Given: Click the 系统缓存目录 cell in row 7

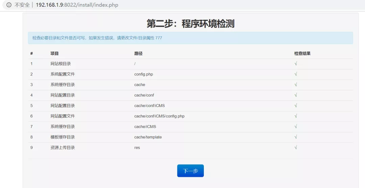Looking at the screenshot, I should tap(63, 127).
